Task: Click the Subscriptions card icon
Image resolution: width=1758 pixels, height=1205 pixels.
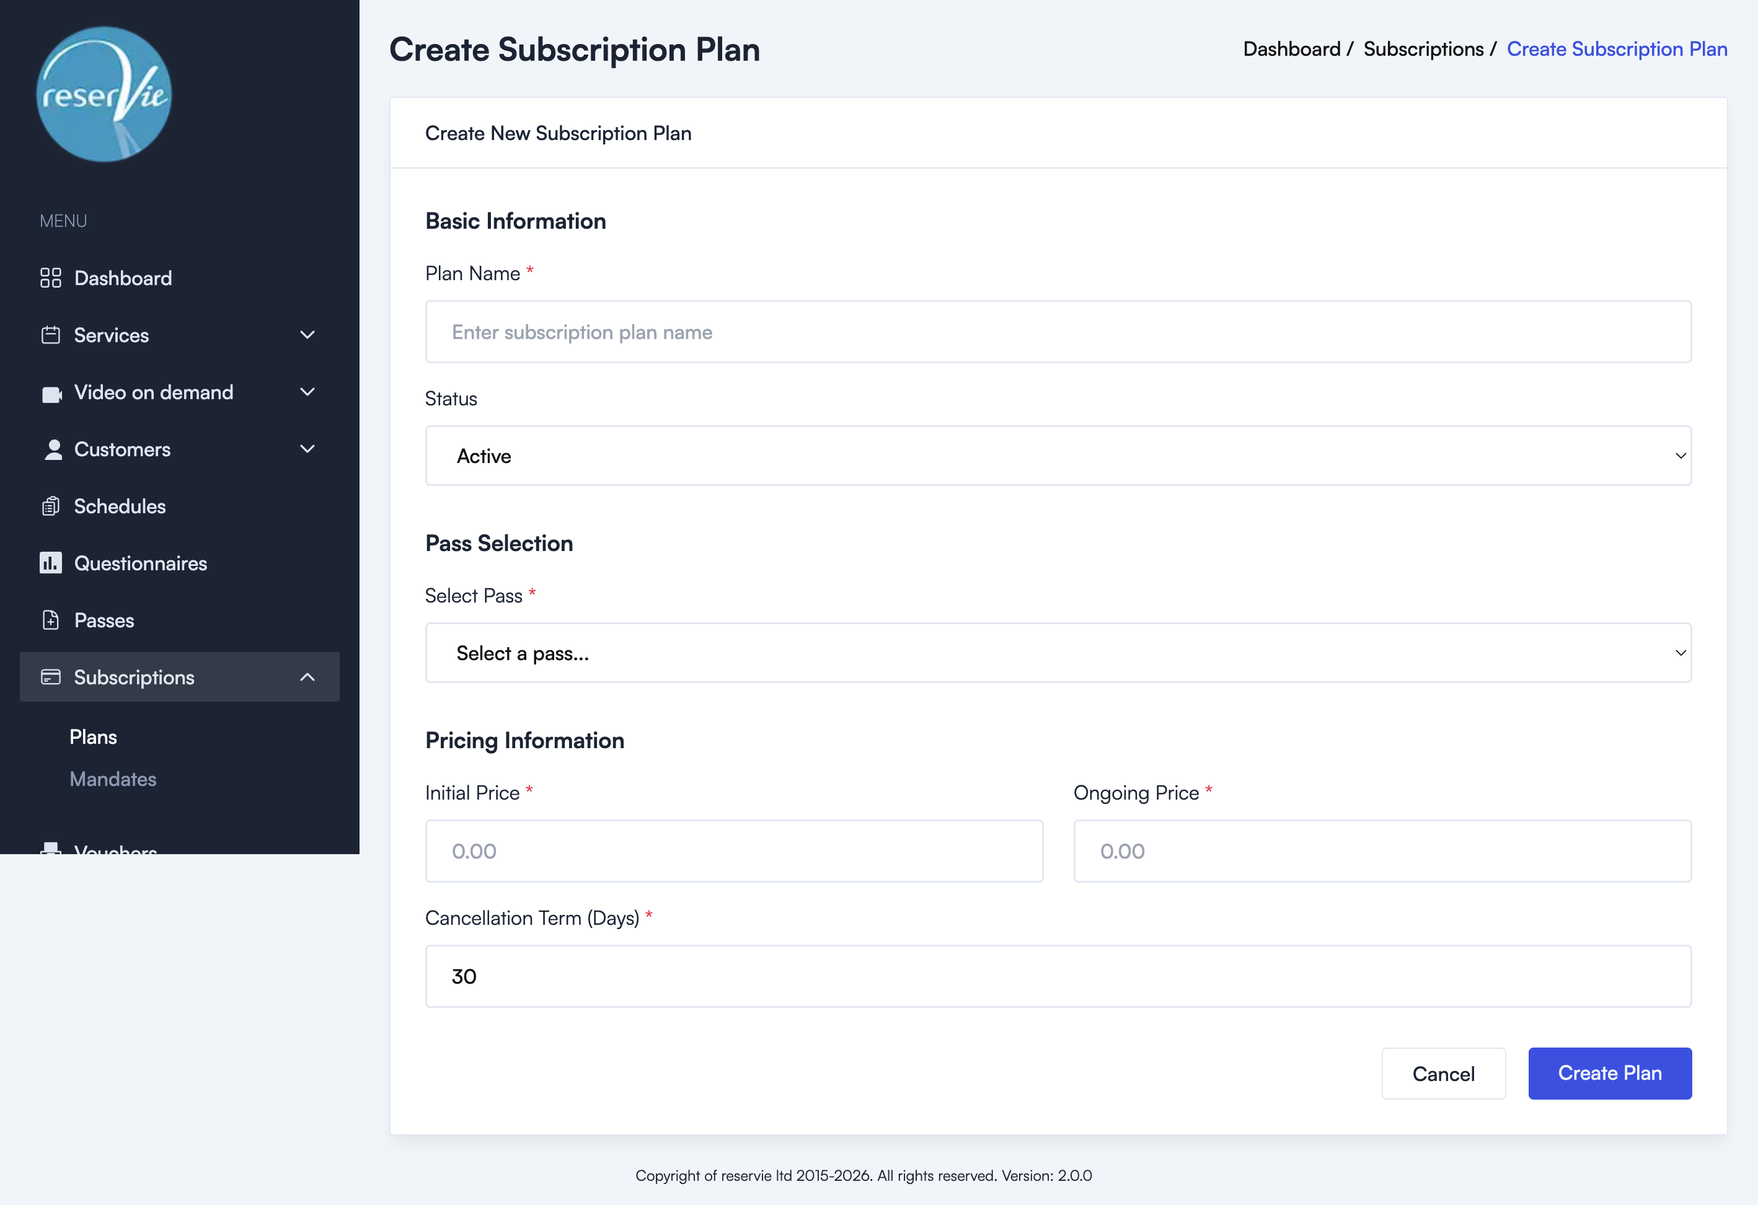Action: pyautogui.click(x=51, y=677)
